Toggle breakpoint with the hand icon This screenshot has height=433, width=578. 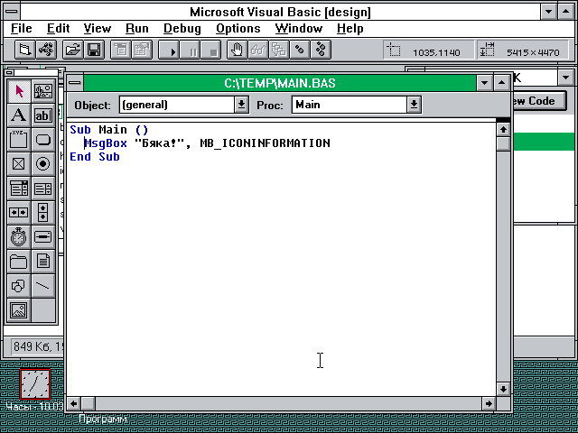click(237, 50)
